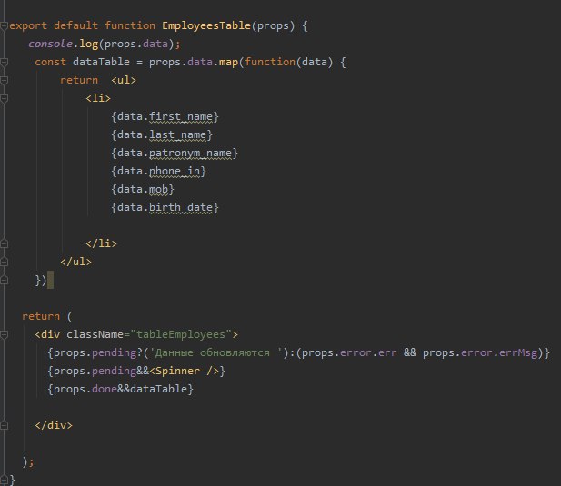Click the fold end marker beside </div>
The width and height of the screenshot is (561, 486).
[4, 425]
